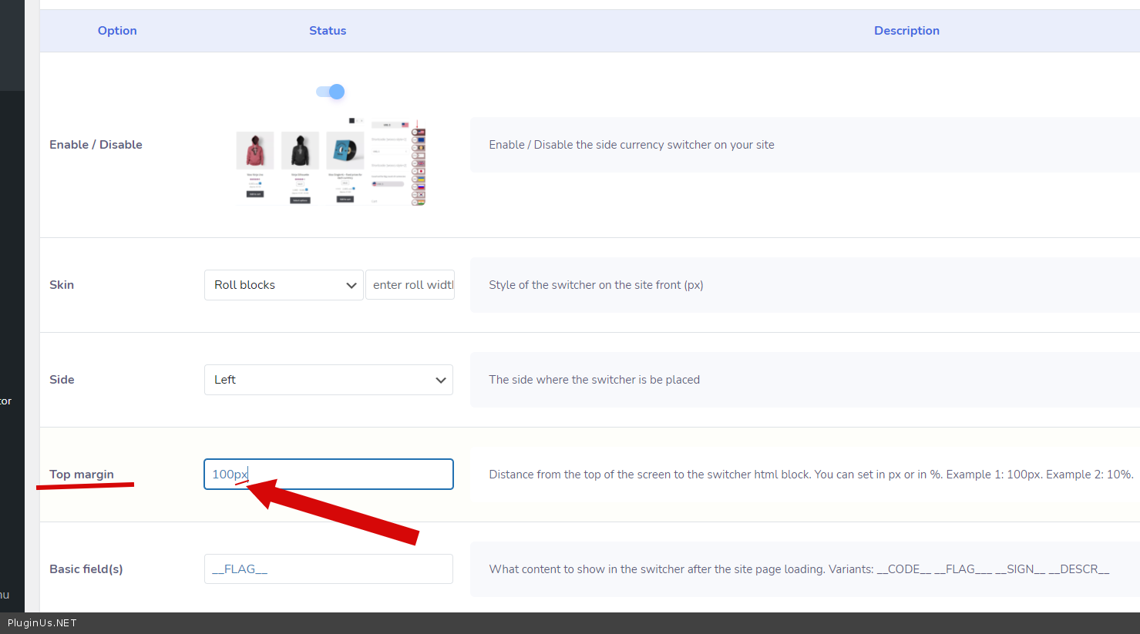The width and height of the screenshot is (1140, 634).
Task: Click the Basic field(s) input containing __FLAG__
Action: pos(328,569)
